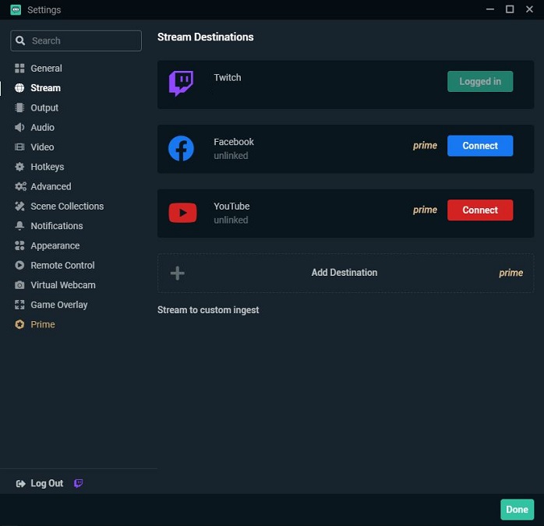The image size is (544, 526).
Task: Minimize the Settings window
Action: (490, 9)
